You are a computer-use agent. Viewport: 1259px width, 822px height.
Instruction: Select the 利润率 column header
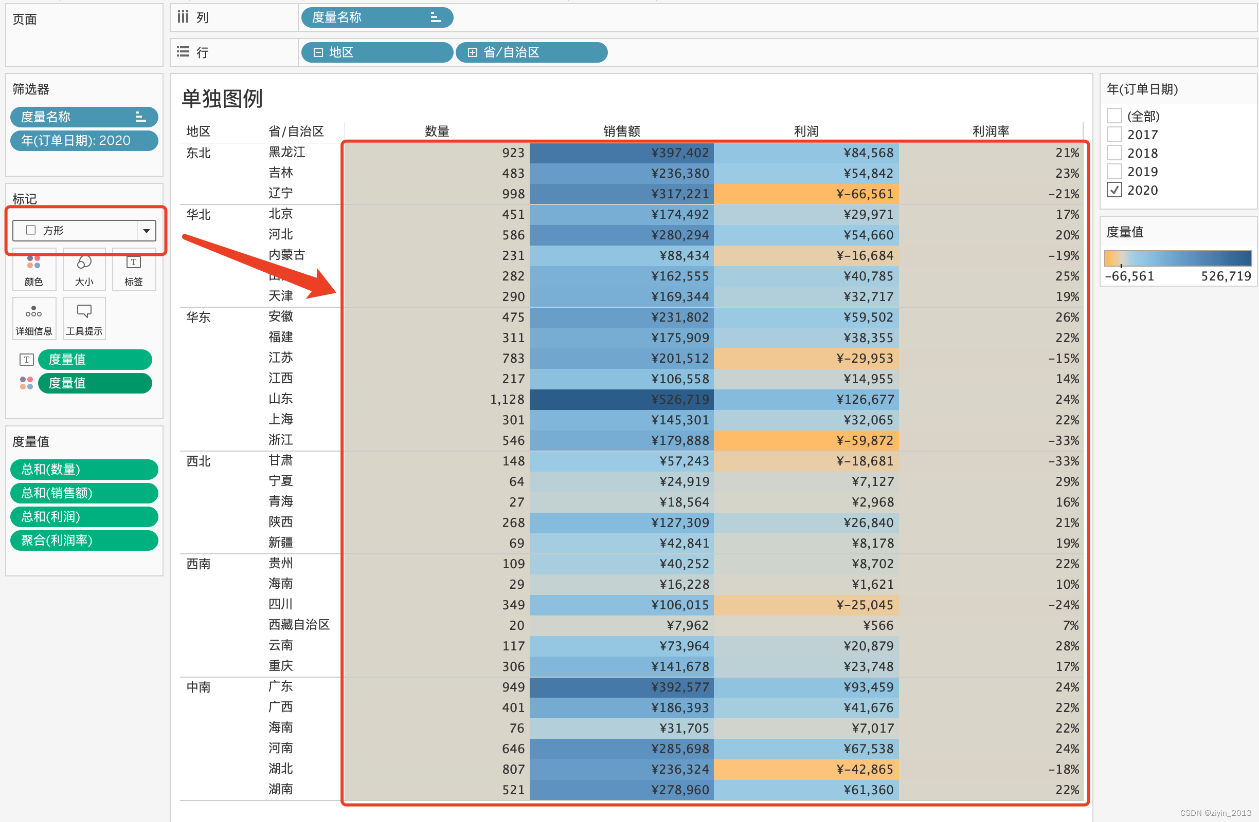click(990, 131)
